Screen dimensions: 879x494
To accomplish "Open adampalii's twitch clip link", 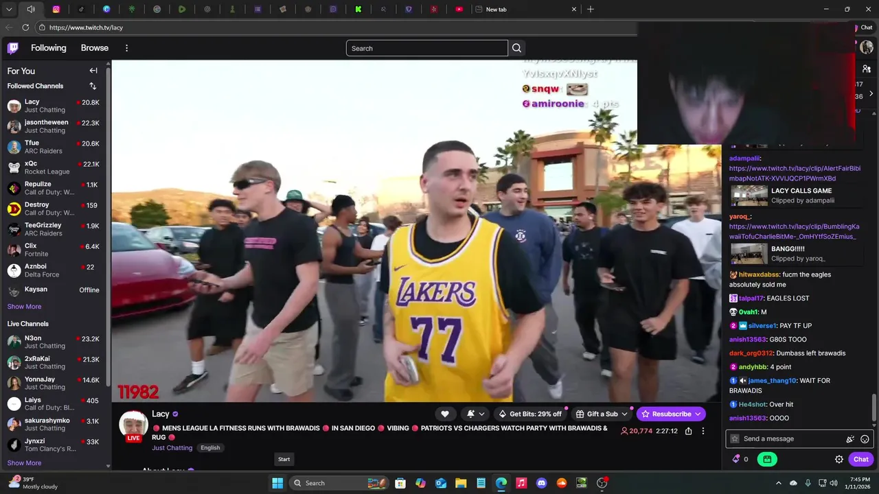I will [x=795, y=174].
